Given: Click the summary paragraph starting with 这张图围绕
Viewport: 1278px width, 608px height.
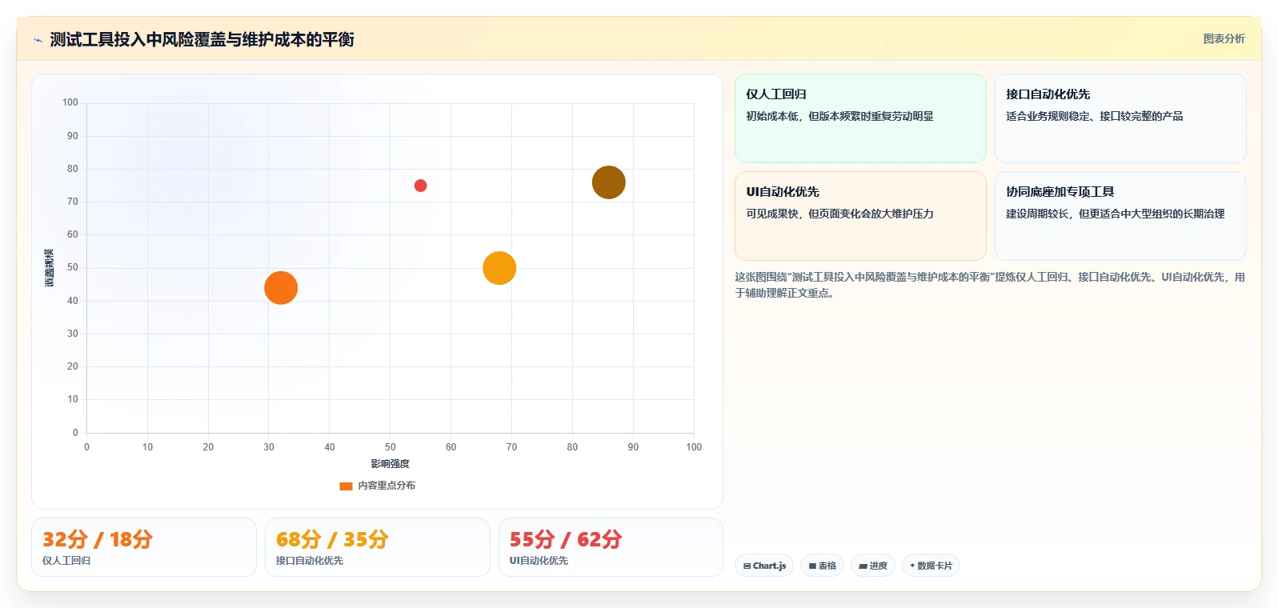Looking at the screenshot, I should (x=990, y=285).
